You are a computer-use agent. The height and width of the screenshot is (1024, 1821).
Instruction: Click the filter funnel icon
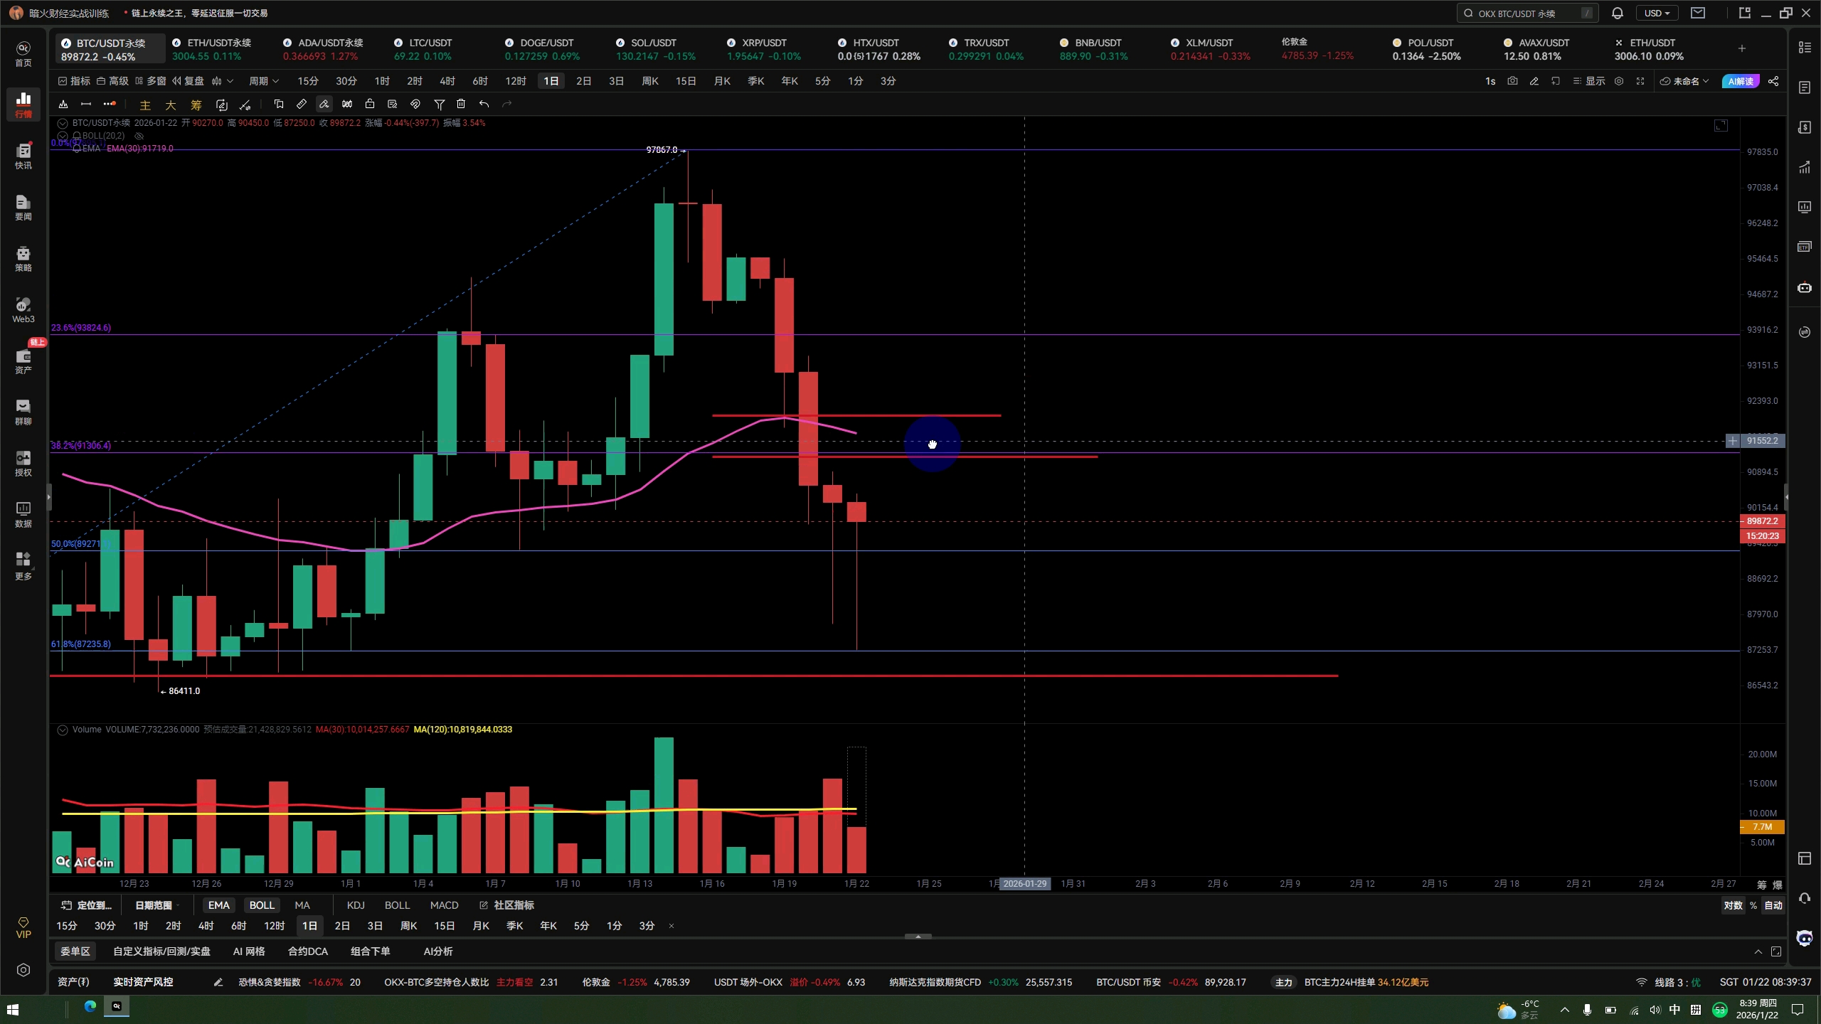[439, 105]
